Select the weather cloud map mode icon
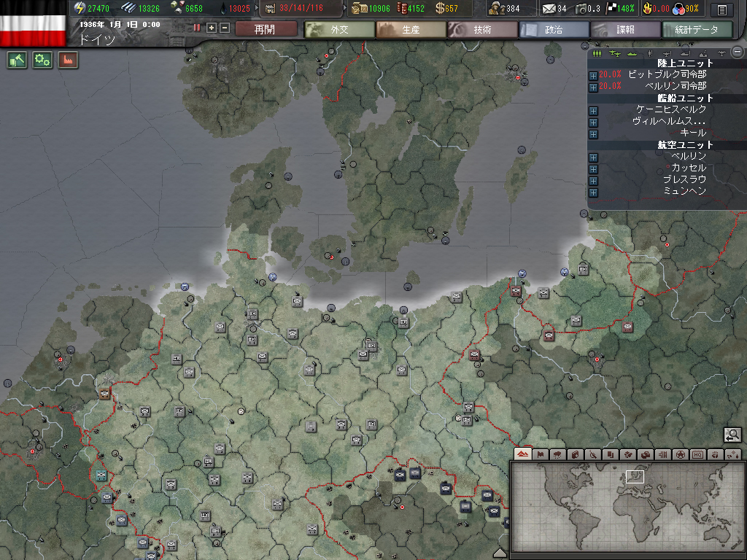Screen dimensions: 747x560 click(x=558, y=454)
